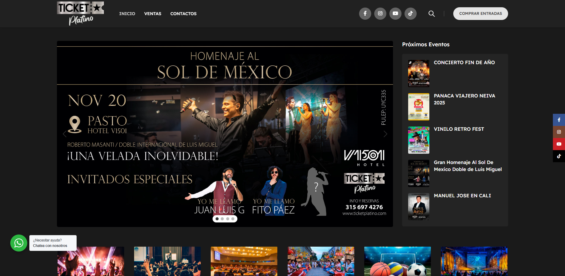Viewport: 565px width, 276px height.
Task: Open the YouTube icon in header
Action: click(x=395, y=14)
